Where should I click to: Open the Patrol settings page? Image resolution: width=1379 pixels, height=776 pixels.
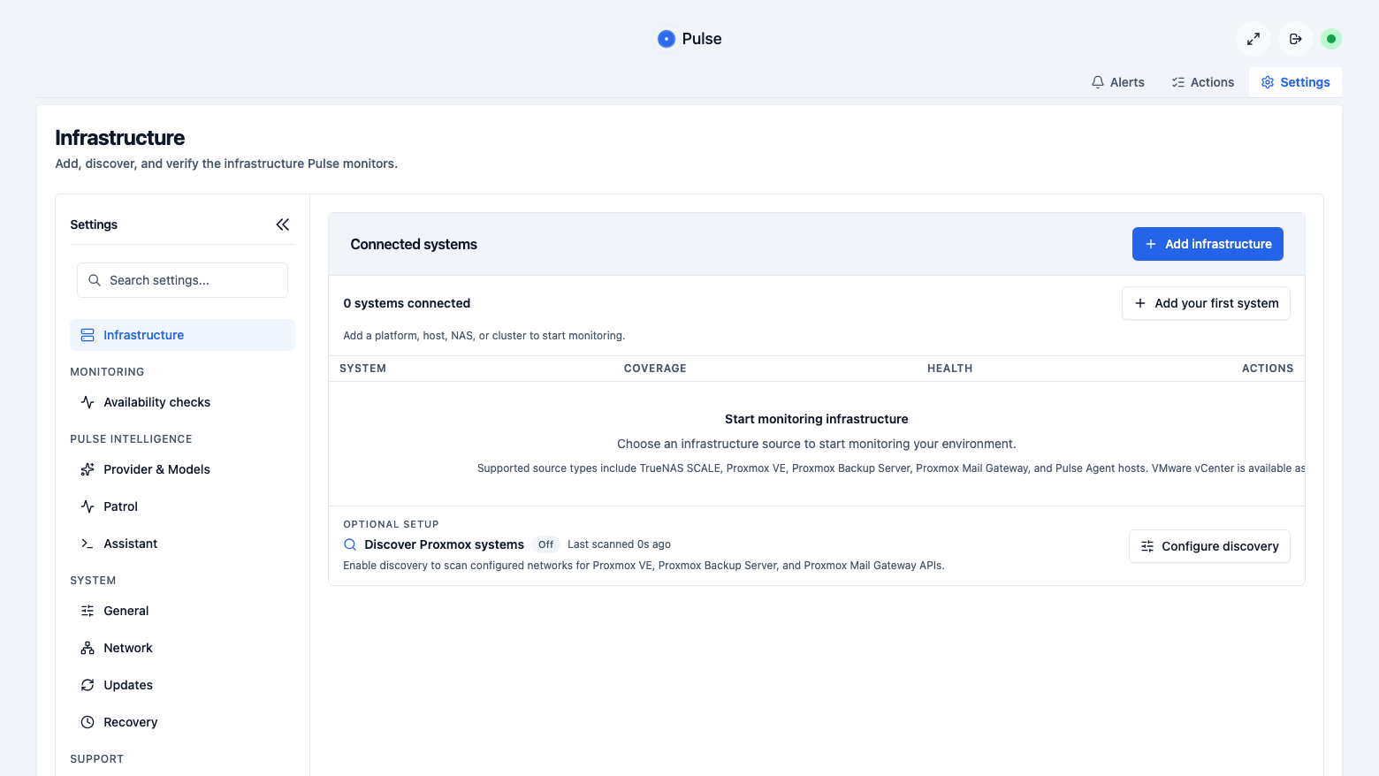tap(182, 506)
